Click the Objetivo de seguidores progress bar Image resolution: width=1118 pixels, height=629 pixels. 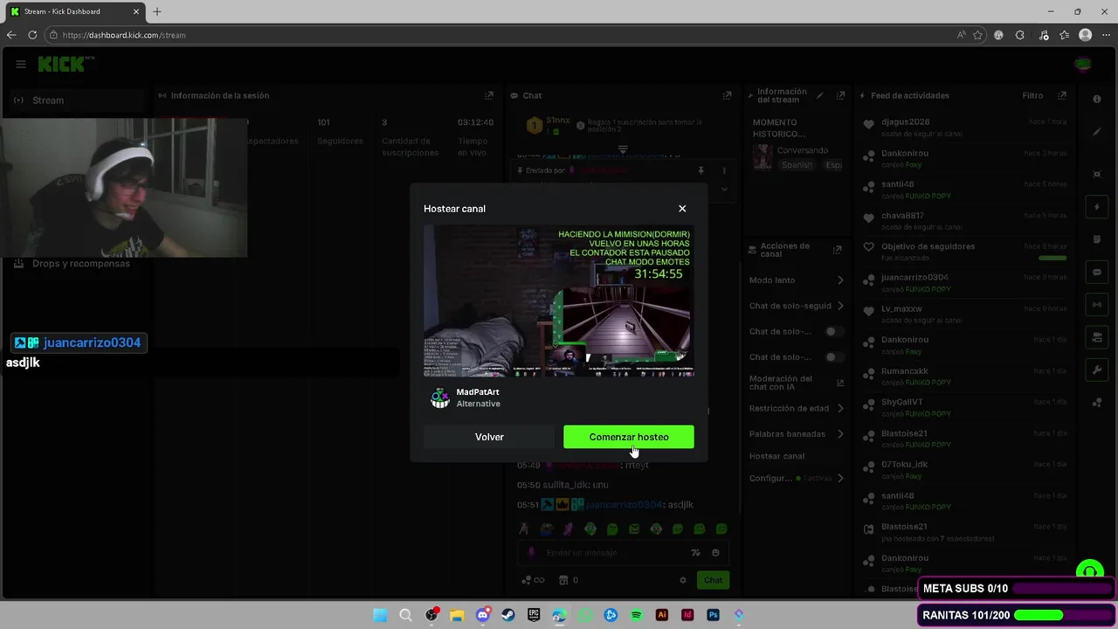1052,258
